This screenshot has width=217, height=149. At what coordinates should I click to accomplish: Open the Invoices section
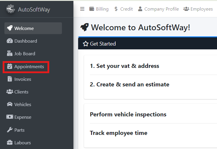23,79
